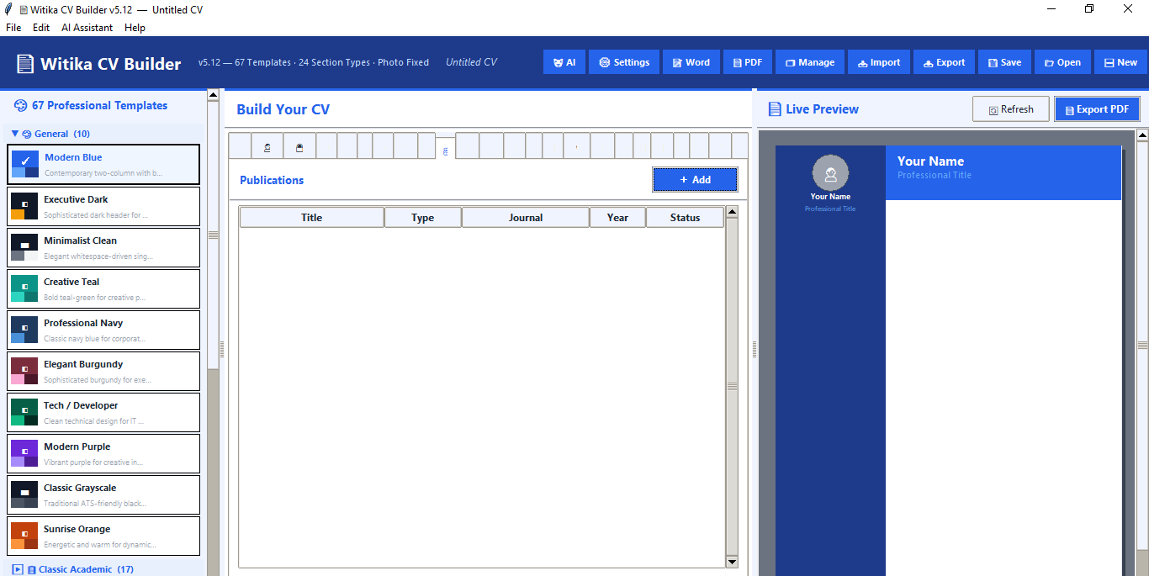The height and width of the screenshot is (576, 1149).
Task: Open the Help menu
Action: click(x=135, y=28)
